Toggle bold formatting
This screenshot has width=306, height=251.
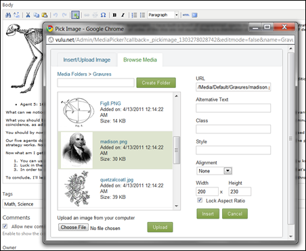click(x=114, y=15)
